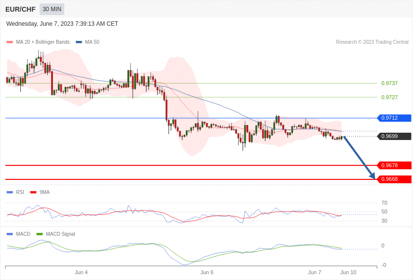This screenshot has width=413, height=280.
Task: Click the blue 0.9712 pivot price tag
Action: 395,118
